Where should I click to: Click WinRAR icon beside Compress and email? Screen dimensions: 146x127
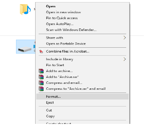pyautogui.click(x=41, y=83)
